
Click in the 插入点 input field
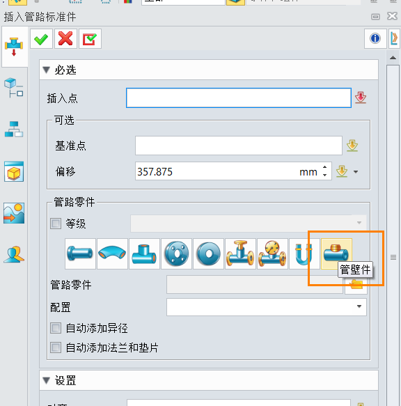coord(238,97)
